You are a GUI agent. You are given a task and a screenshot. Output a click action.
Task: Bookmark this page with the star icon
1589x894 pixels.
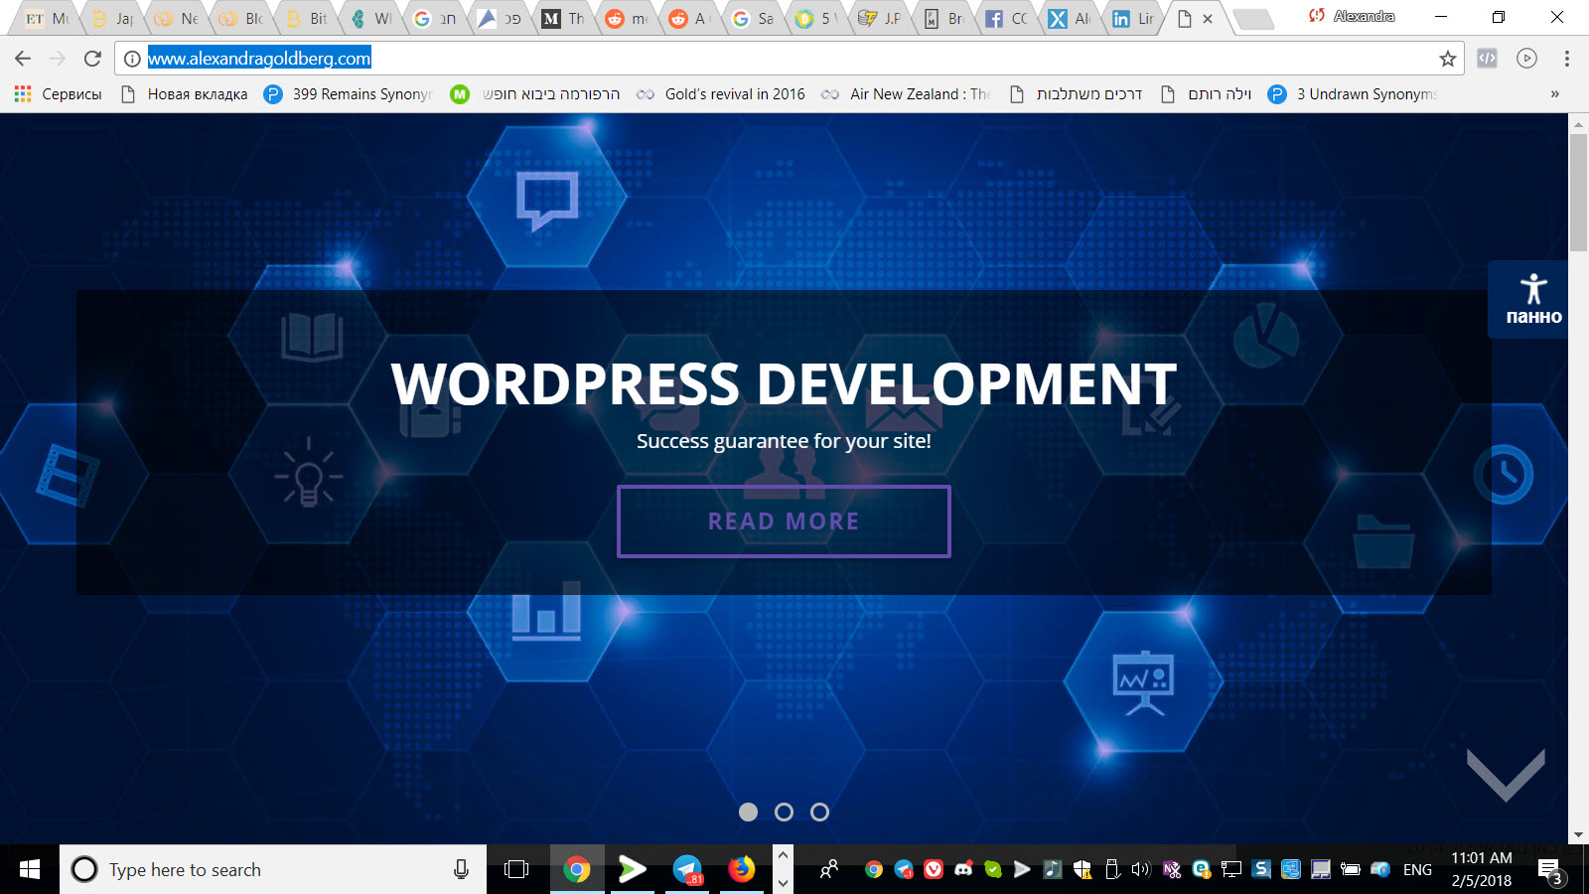point(1448,59)
